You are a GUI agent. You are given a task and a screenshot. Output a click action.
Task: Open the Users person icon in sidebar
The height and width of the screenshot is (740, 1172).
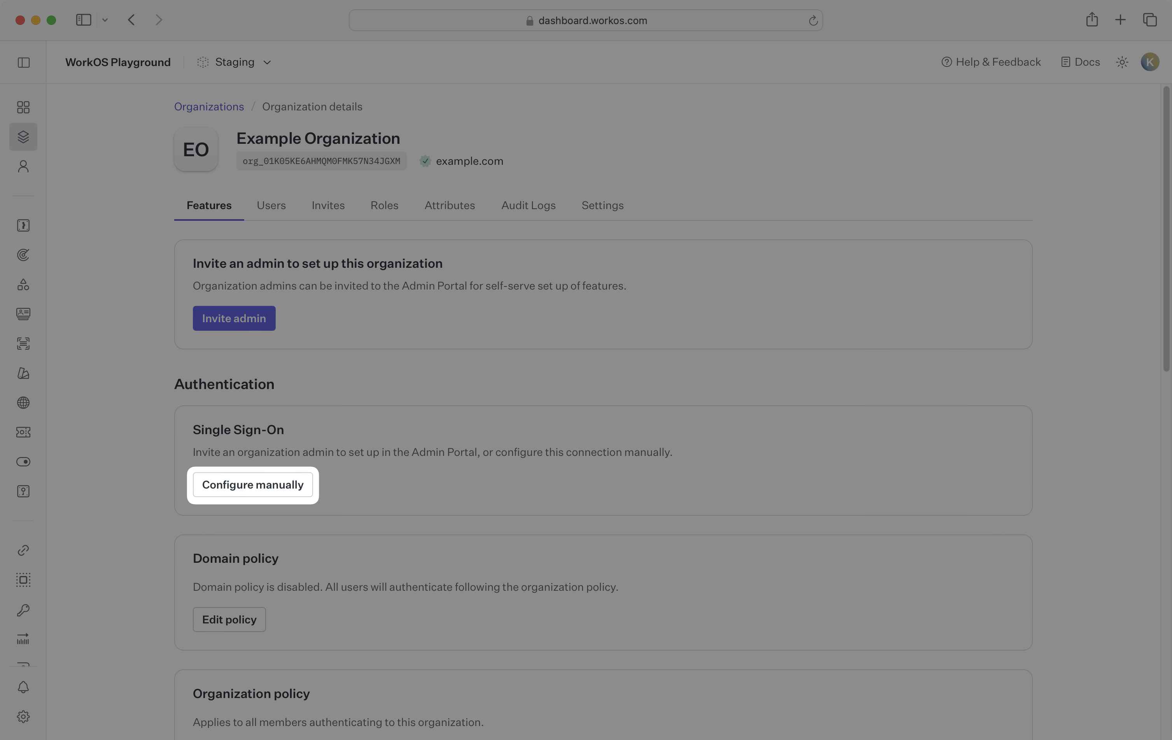[x=23, y=166]
